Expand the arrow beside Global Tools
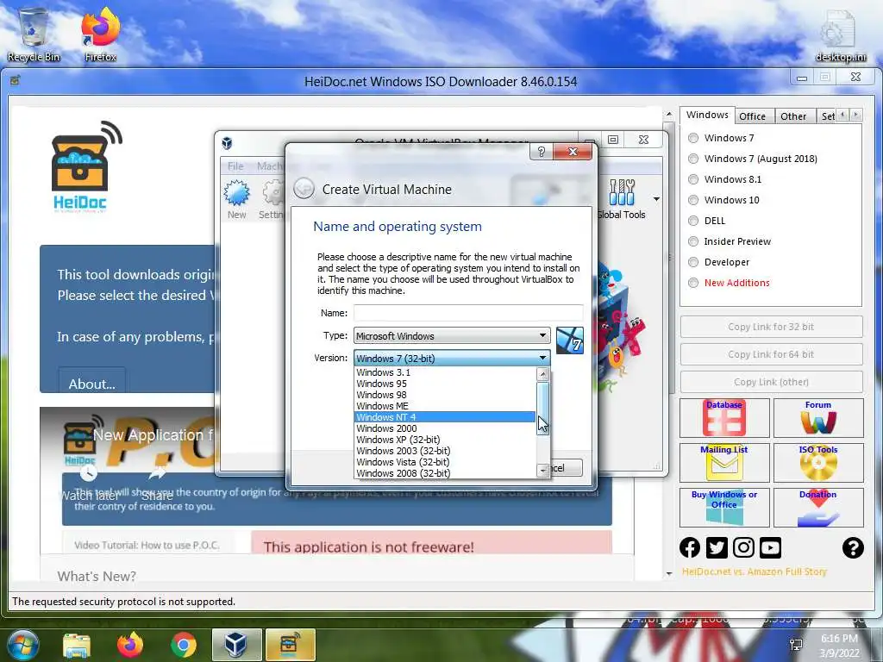Image resolution: width=883 pixels, height=662 pixels. coord(656,199)
